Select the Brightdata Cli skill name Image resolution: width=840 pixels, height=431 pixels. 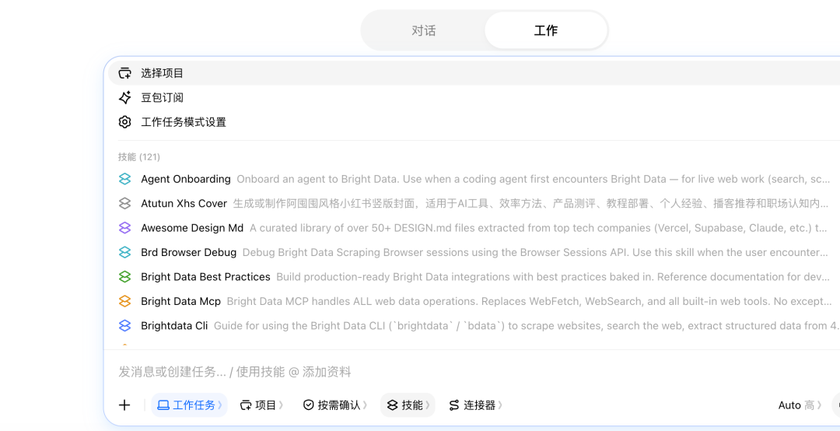coord(174,325)
